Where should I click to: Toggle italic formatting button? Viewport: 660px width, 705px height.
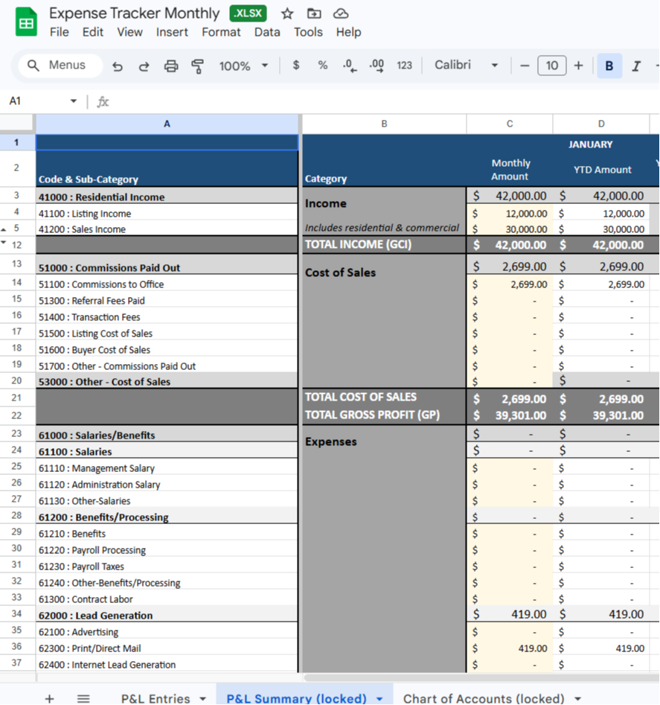[x=635, y=66]
